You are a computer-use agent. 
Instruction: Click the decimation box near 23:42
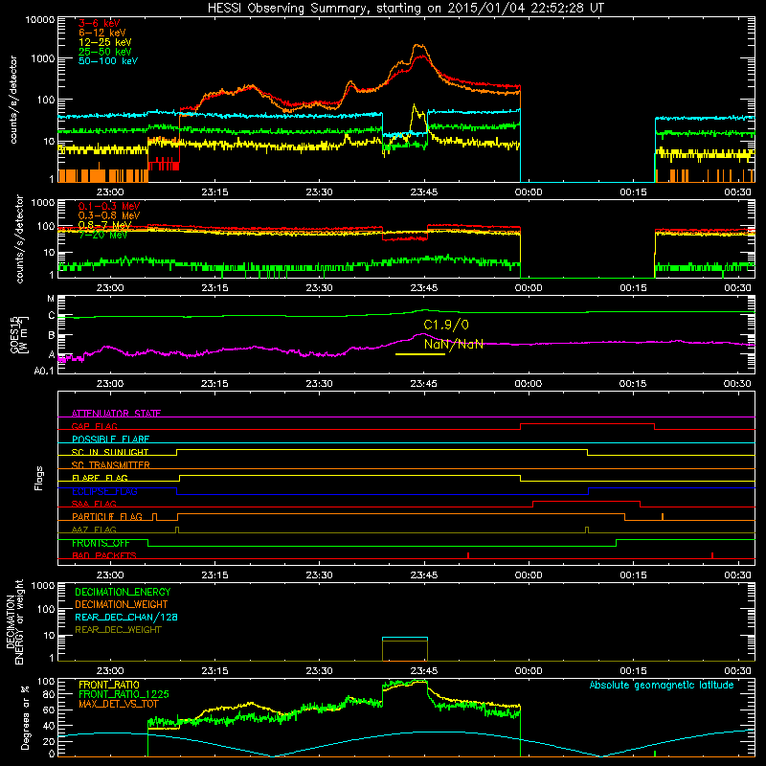(x=404, y=649)
